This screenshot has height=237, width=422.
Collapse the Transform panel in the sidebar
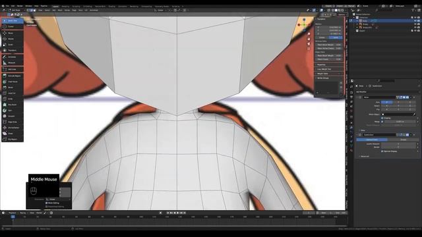[321, 19]
